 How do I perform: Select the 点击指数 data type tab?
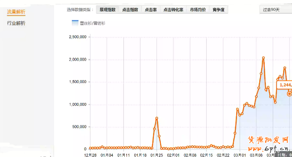tap(130, 10)
